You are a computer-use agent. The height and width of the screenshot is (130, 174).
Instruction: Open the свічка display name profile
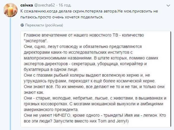pos(27,5)
